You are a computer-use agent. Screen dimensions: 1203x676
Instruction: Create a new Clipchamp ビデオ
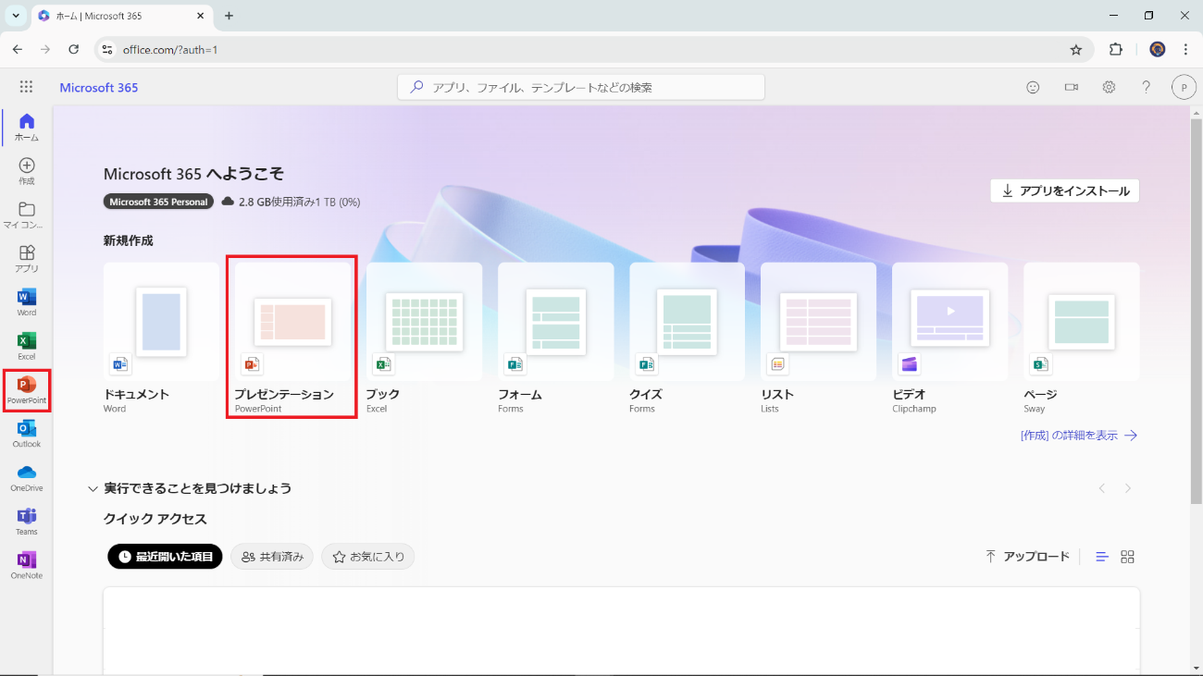pyautogui.click(x=949, y=338)
